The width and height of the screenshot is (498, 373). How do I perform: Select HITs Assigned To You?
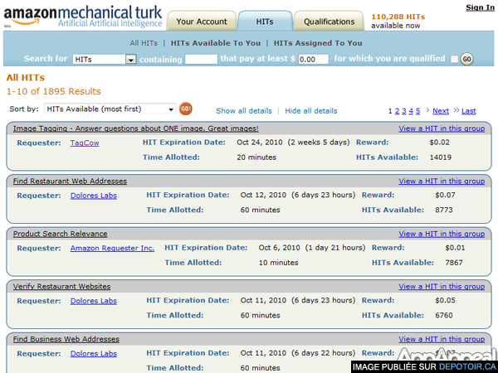coord(318,43)
